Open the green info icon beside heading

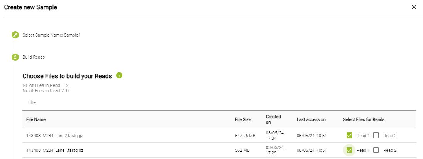tap(119, 75)
